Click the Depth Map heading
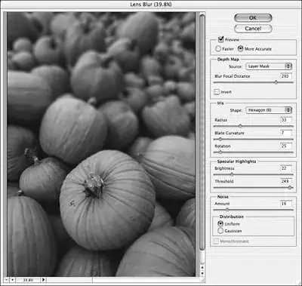This screenshot has height=286, width=302. 228,60
